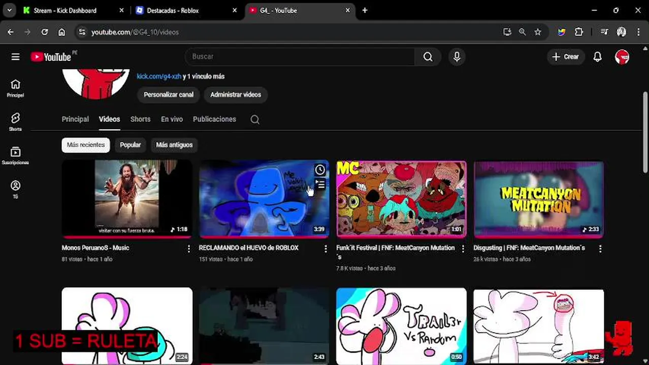Open the Tú sidebar item
The image size is (649, 365).
pos(15,190)
